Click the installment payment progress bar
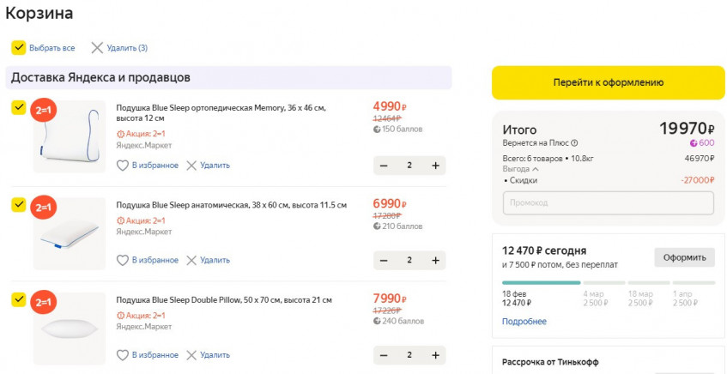Screen dimensions: 727x374 608,282
